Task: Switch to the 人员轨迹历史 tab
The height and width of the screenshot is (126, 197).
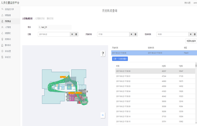Action: coord(27,19)
